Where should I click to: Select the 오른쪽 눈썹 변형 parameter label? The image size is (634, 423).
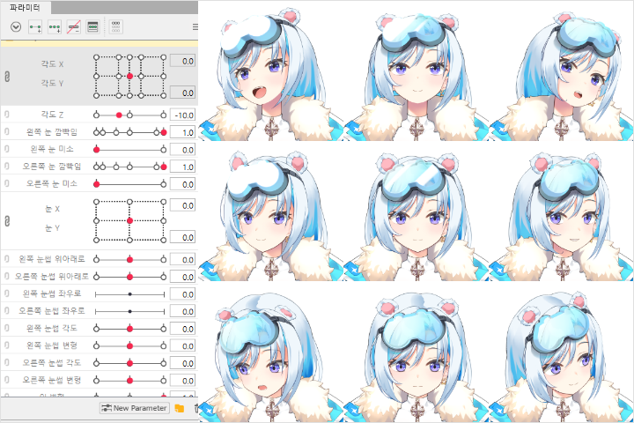click(52, 380)
